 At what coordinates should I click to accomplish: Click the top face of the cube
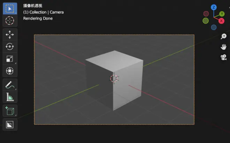click(114, 61)
